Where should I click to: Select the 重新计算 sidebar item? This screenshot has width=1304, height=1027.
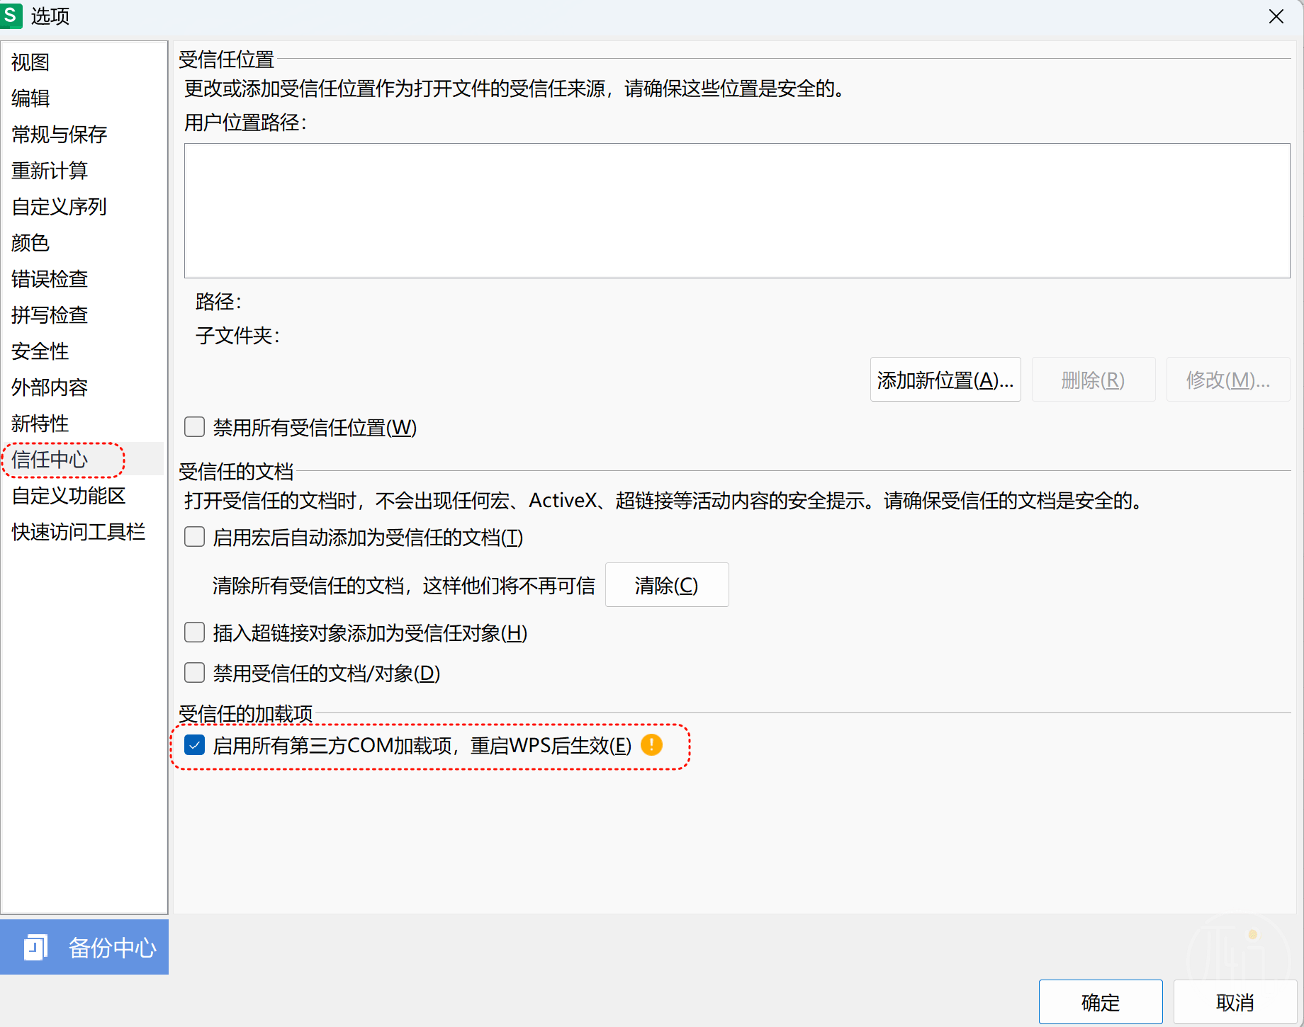(x=50, y=171)
